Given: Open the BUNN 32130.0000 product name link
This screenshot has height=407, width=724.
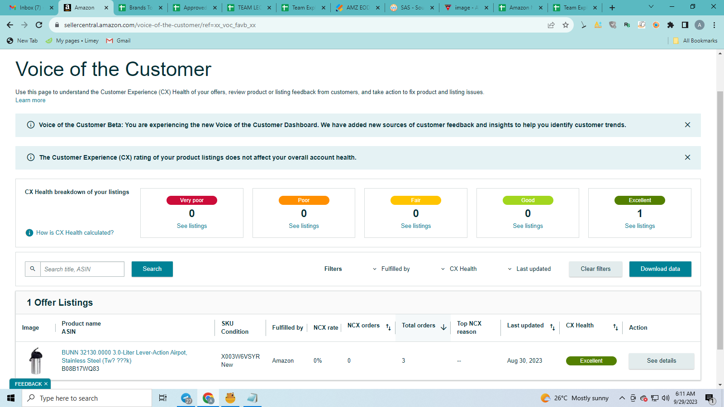Looking at the screenshot, I should click(x=124, y=356).
